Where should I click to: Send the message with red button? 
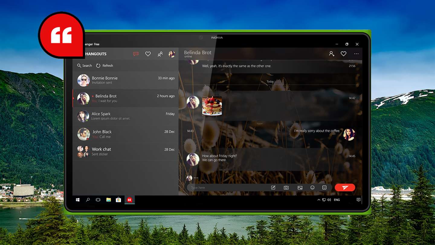(345, 188)
